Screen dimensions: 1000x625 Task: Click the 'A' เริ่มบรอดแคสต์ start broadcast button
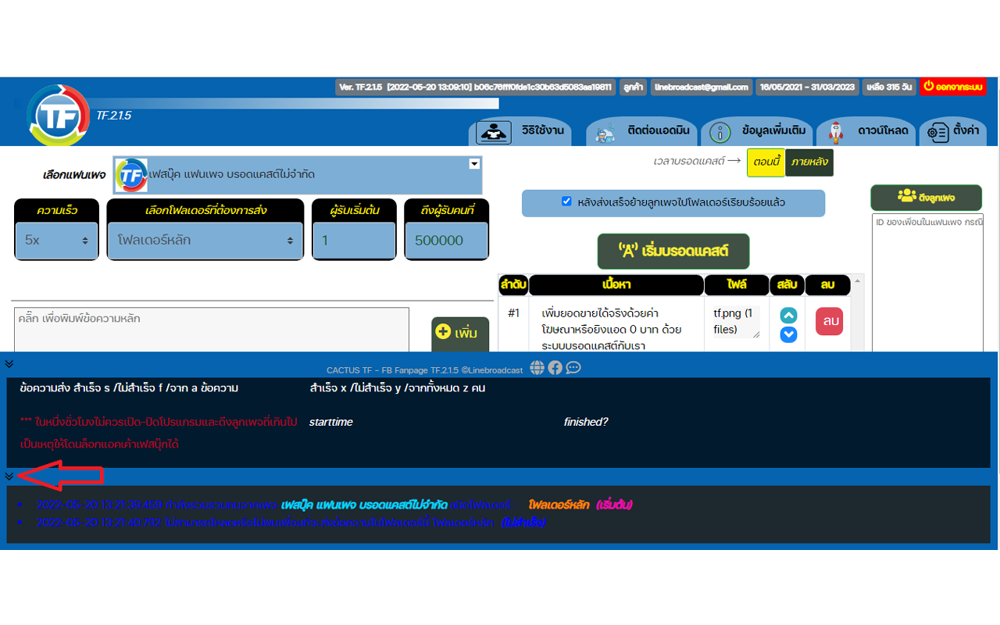(673, 252)
